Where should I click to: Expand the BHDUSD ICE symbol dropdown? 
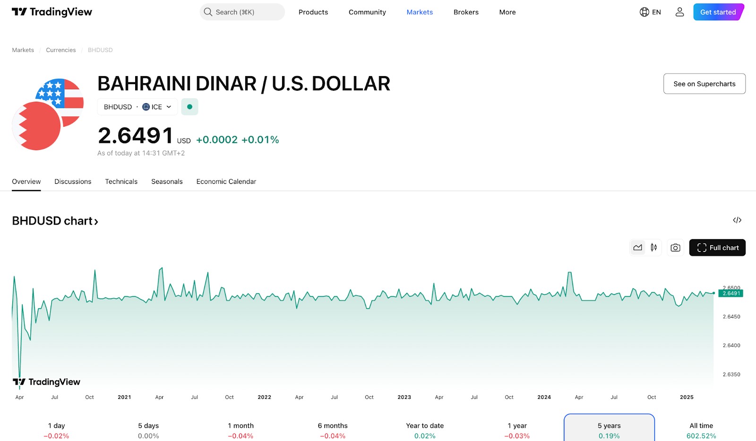pyautogui.click(x=137, y=107)
